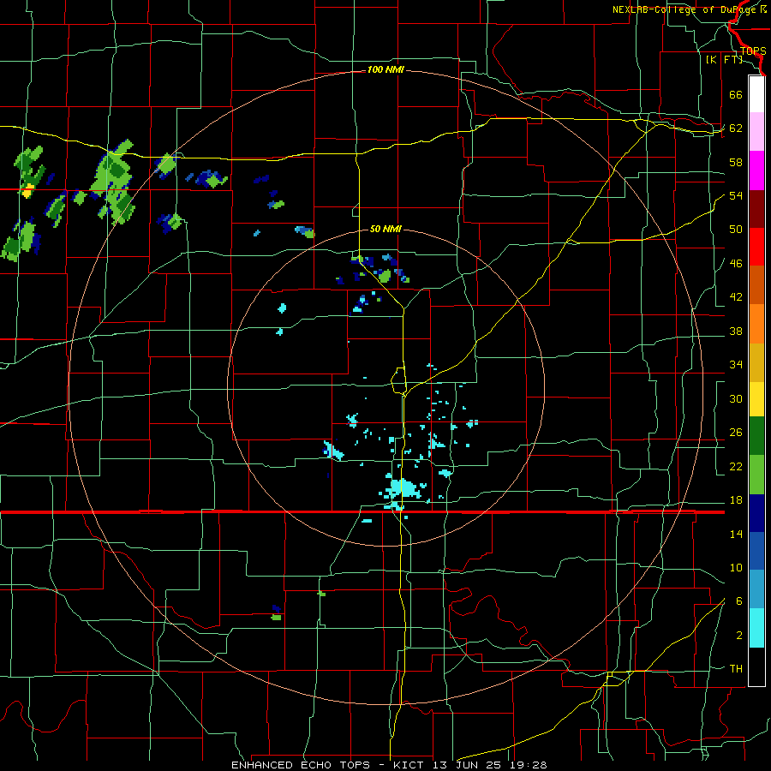Pick the dark orange legend swatch

[756, 285]
